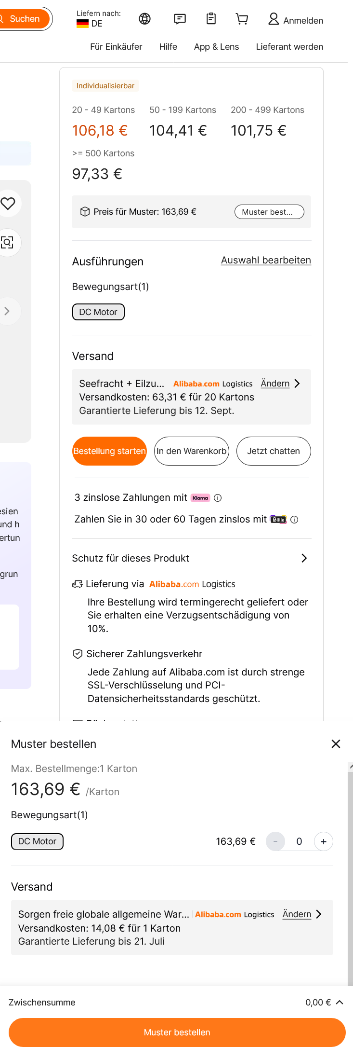Increase sample quantity with plus button

tap(323, 841)
